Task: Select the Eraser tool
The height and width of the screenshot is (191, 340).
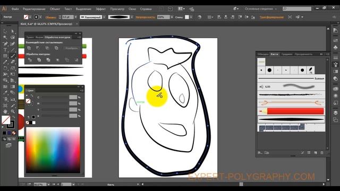Action: tap(13, 62)
